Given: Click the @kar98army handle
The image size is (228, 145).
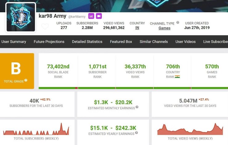Looking at the screenshot, I should click(77, 17).
